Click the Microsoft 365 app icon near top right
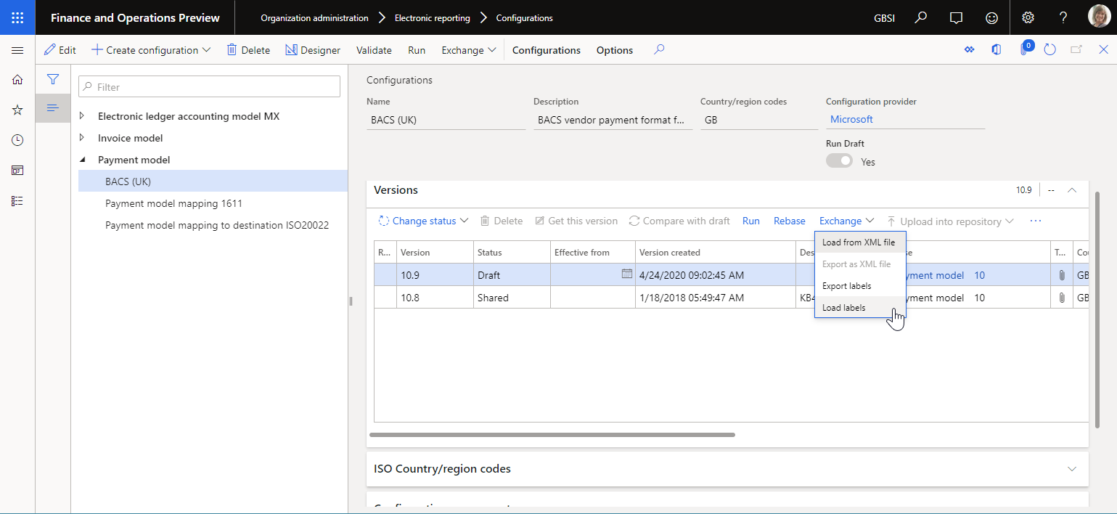The width and height of the screenshot is (1117, 514). coord(996,49)
